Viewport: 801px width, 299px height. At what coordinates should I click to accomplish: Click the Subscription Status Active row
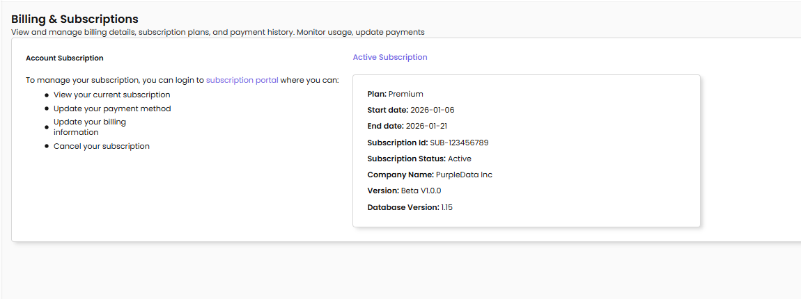point(419,159)
